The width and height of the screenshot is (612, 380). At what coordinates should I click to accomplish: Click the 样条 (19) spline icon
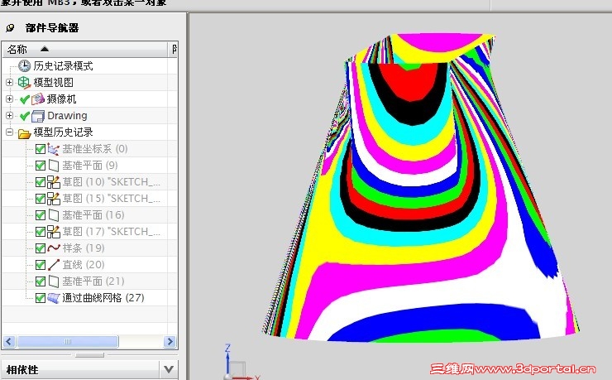54,248
